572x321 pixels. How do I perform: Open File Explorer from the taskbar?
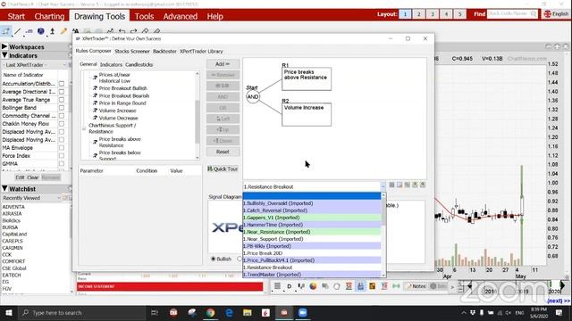pyautogui.click(x=248, y=313)
